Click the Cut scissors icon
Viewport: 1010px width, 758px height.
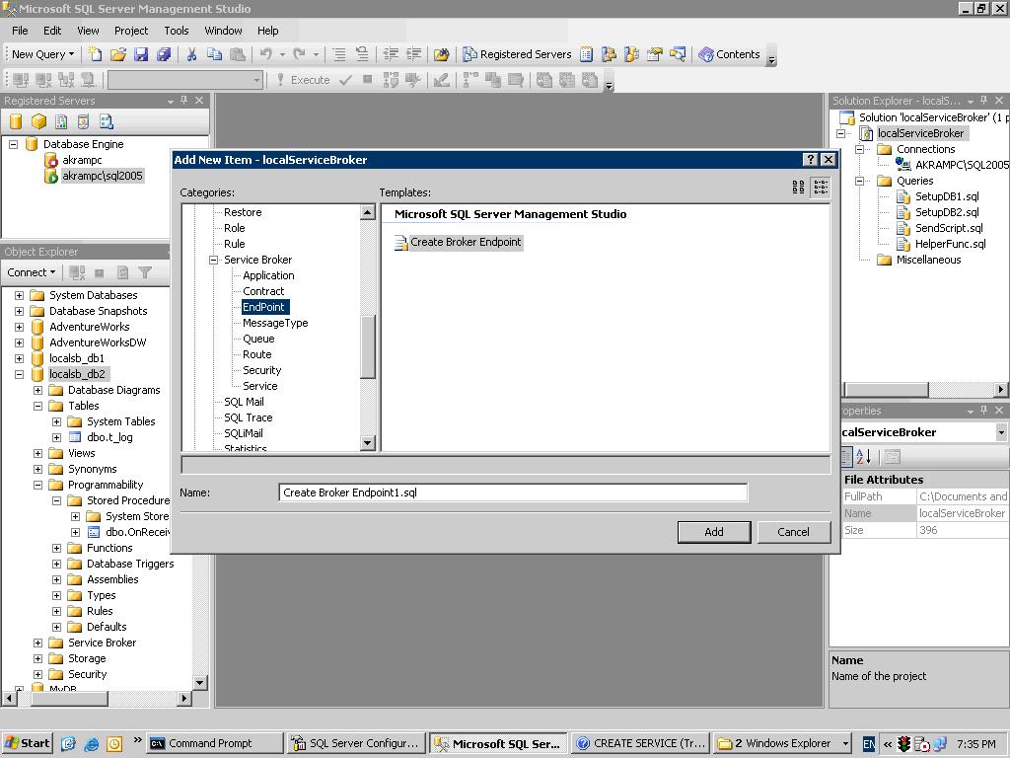(191, 54)
